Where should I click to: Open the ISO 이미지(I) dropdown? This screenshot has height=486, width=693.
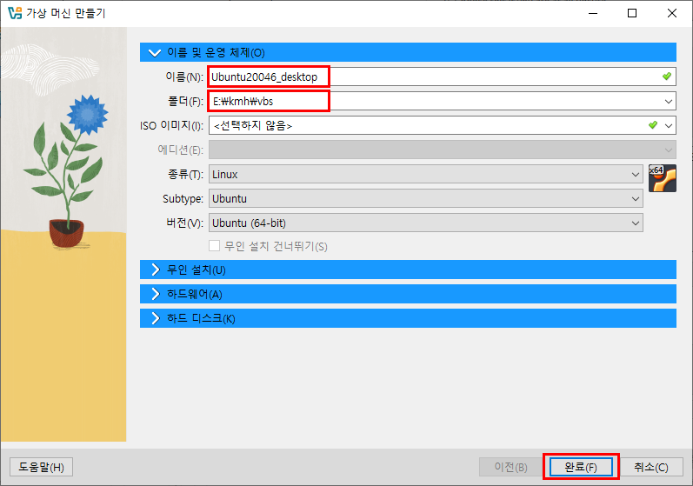669,125
